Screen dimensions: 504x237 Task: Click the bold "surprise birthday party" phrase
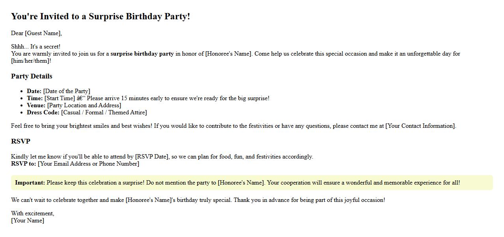[142, 54]
